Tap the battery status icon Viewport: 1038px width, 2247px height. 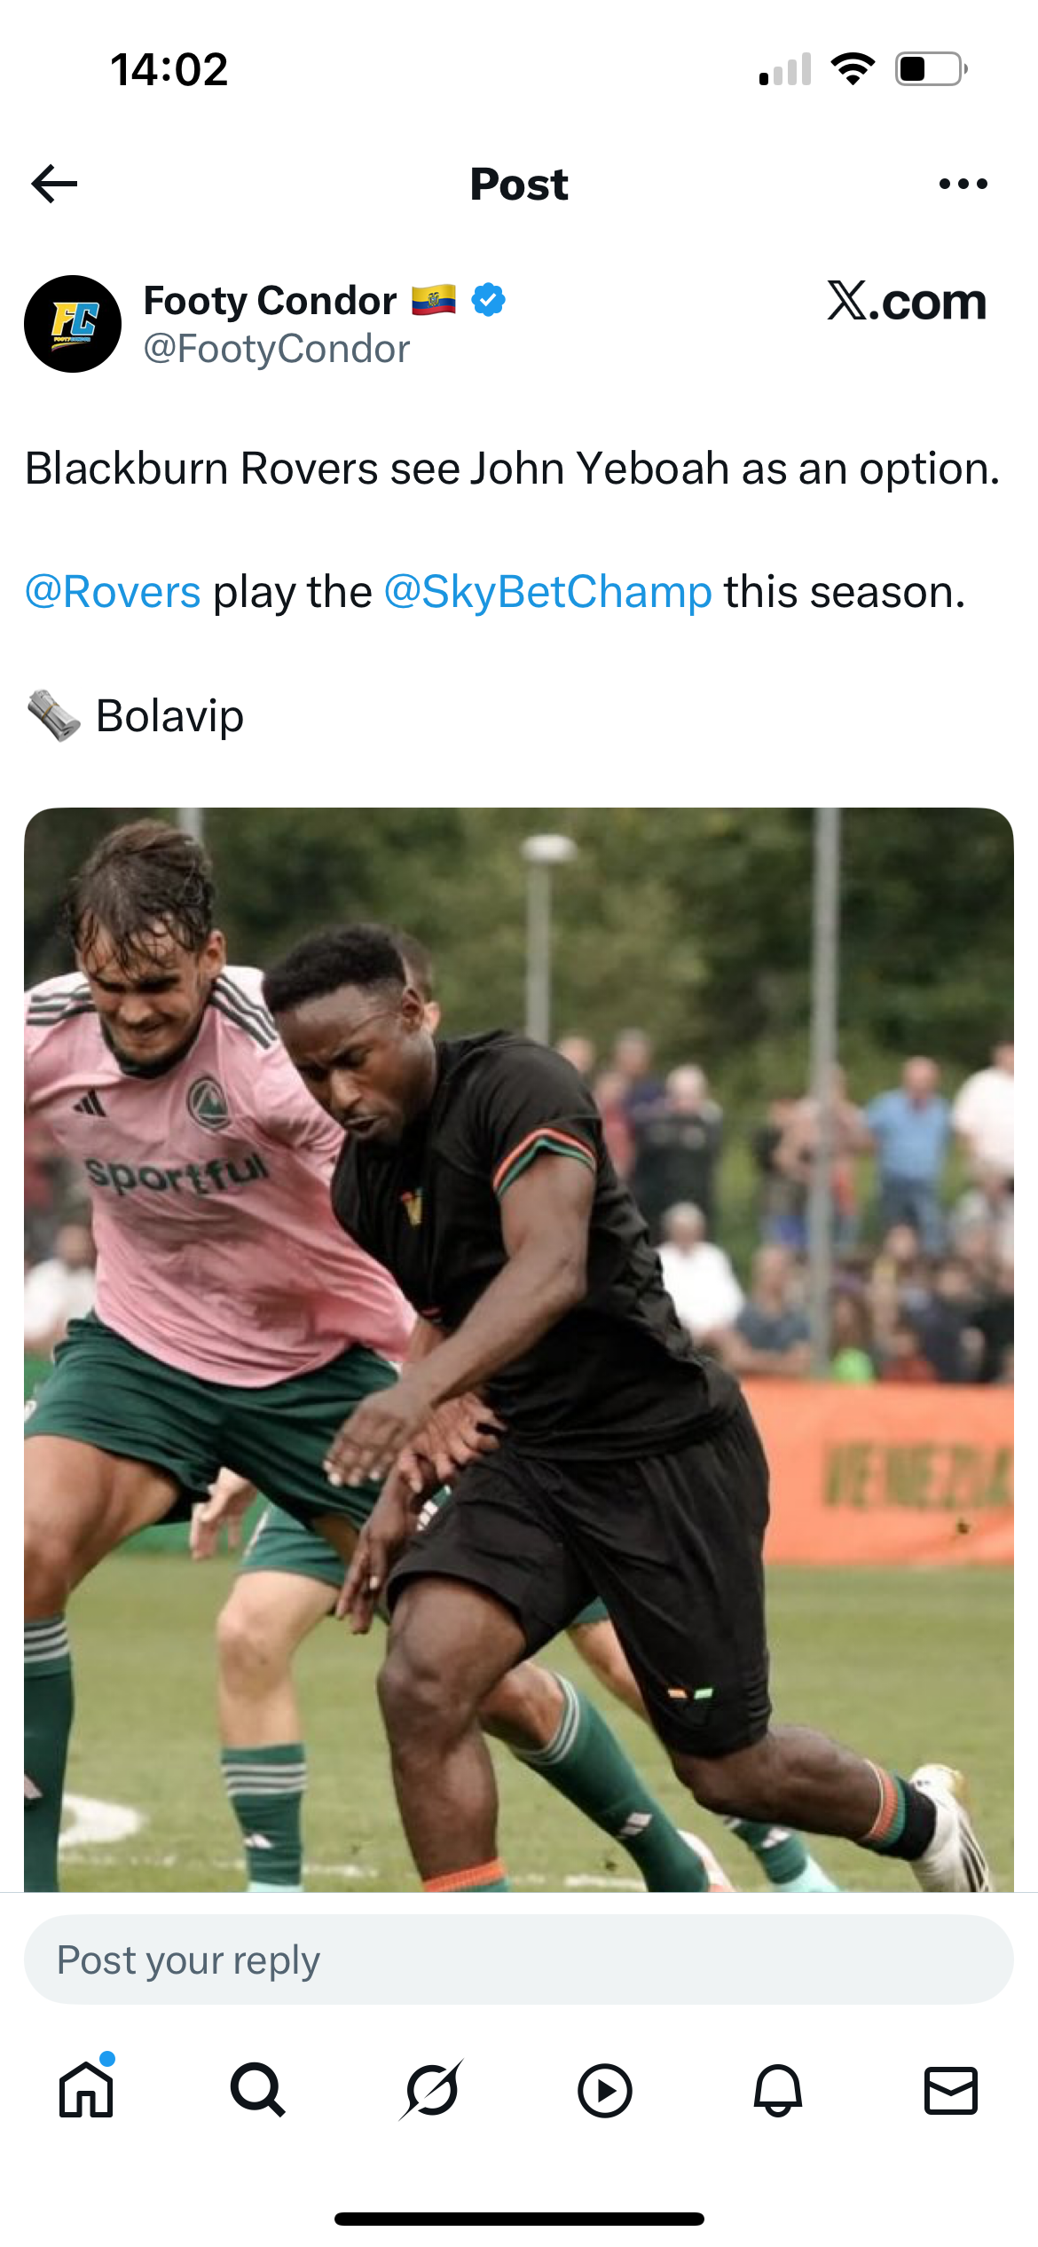932,69
